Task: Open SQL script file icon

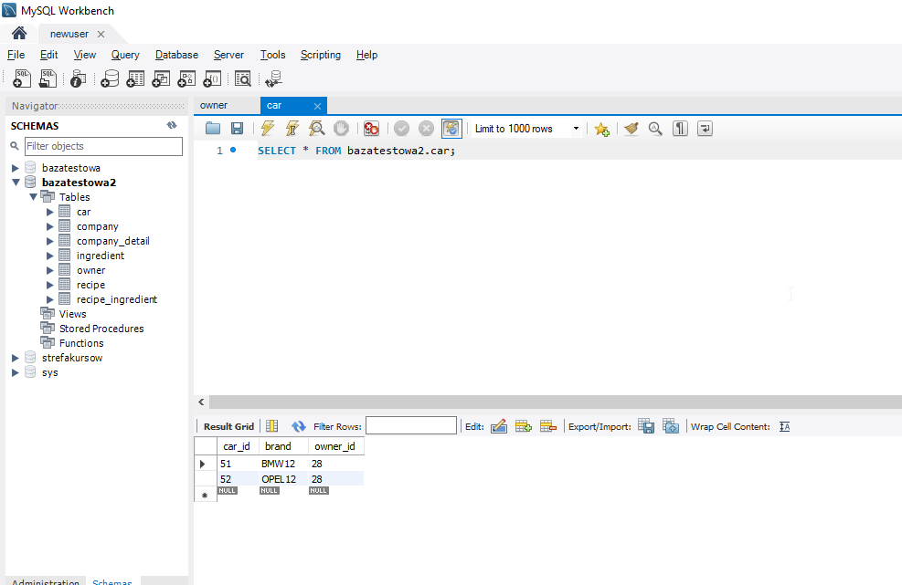Action: (x=48, y=78)
